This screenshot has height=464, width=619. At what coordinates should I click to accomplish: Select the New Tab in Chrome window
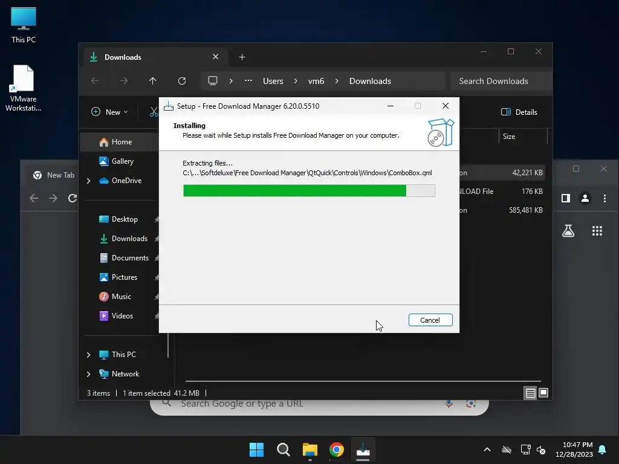[x=53, y=175]
